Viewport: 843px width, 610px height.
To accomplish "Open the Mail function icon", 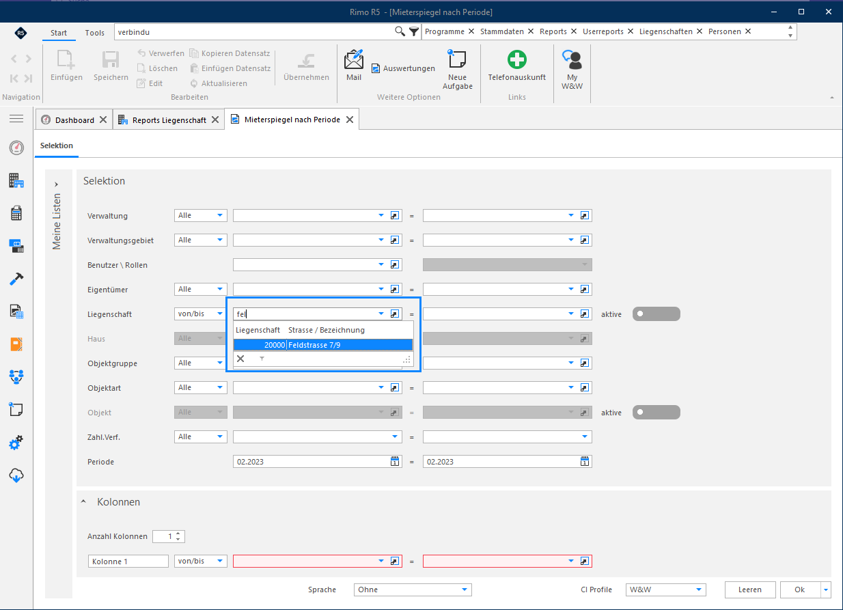I will point(354,65).
